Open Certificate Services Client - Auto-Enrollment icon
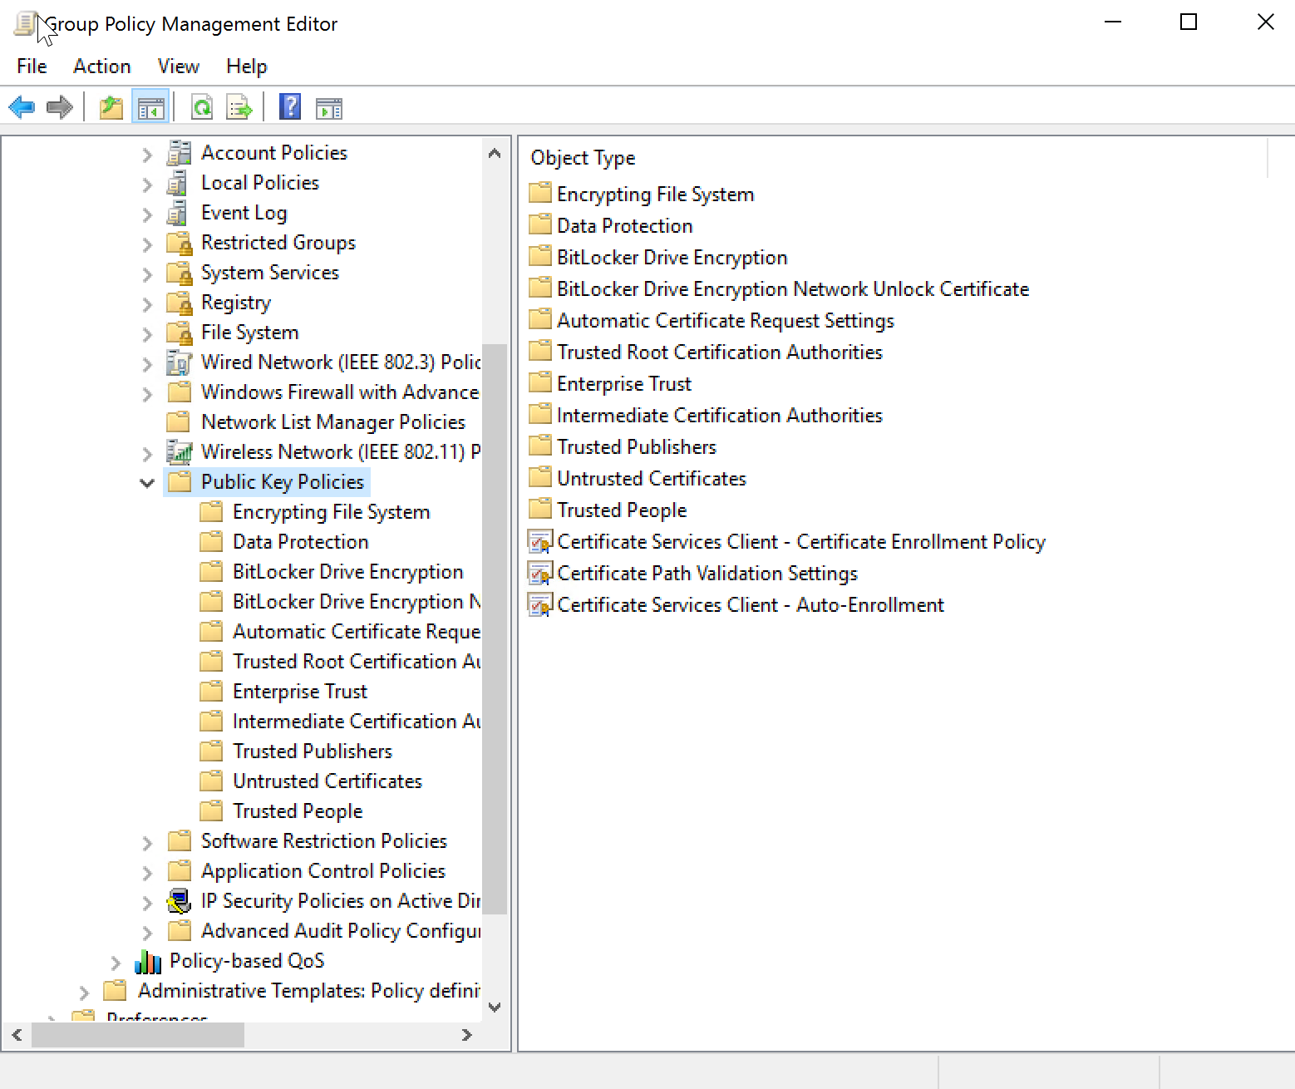 pos(540,605)
